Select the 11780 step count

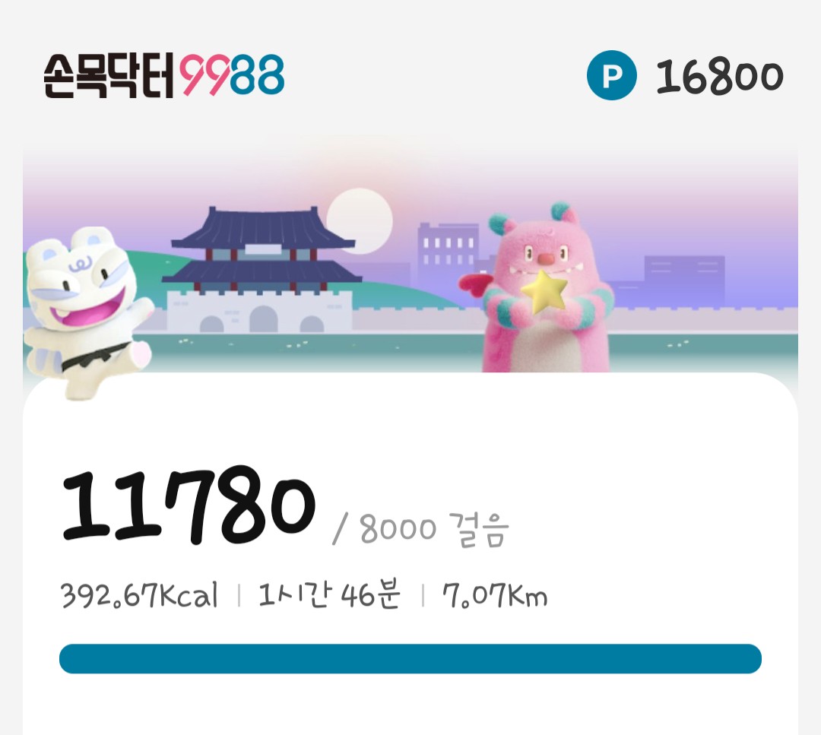click(189, 505)
